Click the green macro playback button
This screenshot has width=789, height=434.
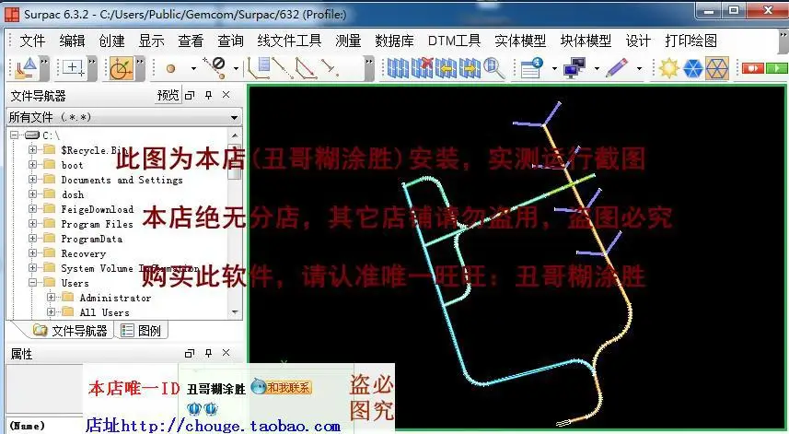coord(776,68)
